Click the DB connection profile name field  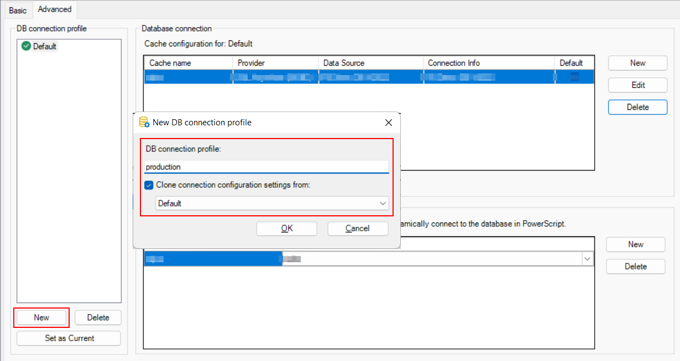click(266, 167)
